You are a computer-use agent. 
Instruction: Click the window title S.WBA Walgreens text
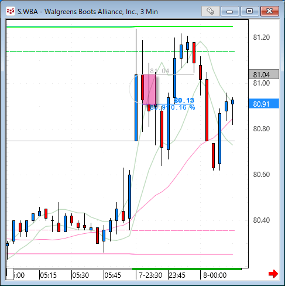tap(88, 12)
